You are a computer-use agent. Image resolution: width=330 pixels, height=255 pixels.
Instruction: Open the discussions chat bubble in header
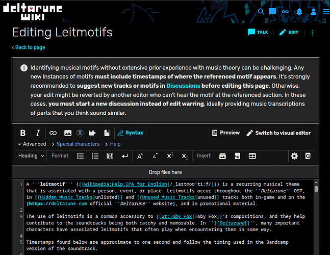tap(272, 12)
